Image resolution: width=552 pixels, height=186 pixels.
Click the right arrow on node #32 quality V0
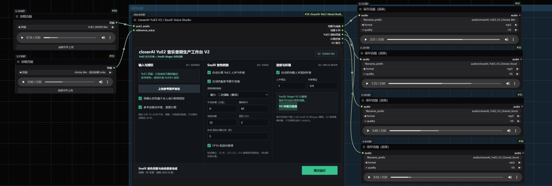click(x=517, y=74)
